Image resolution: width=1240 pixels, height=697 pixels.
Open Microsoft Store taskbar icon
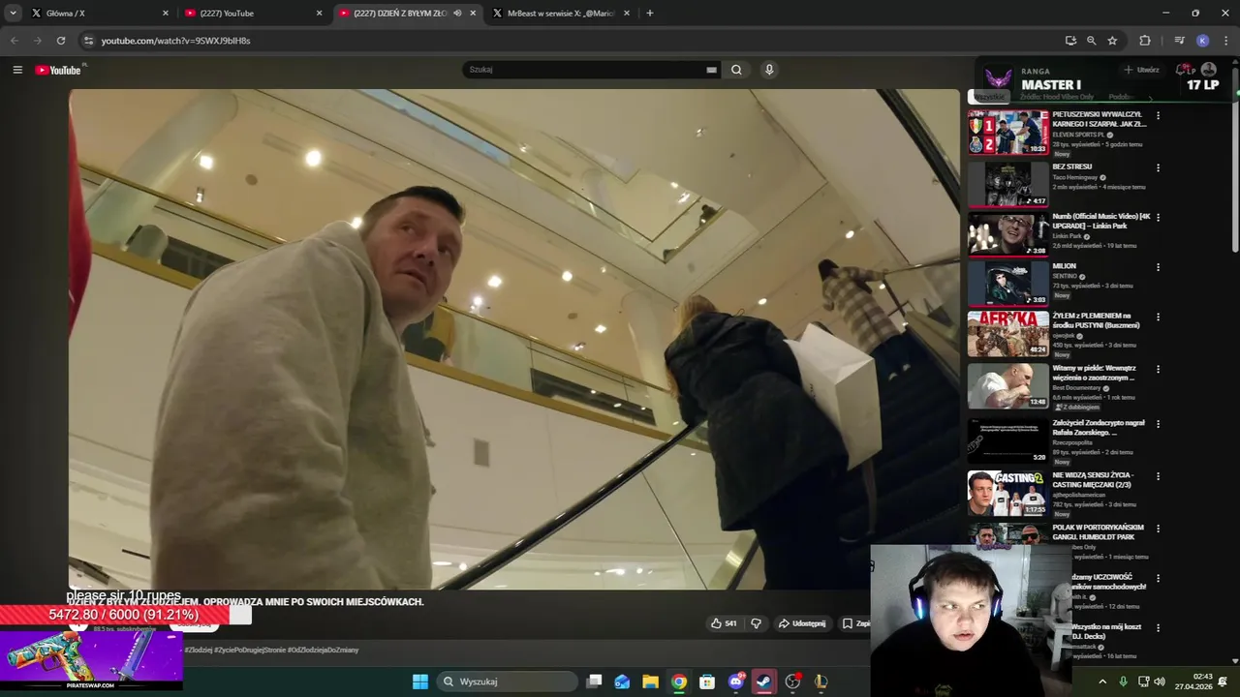pos(707,682)
